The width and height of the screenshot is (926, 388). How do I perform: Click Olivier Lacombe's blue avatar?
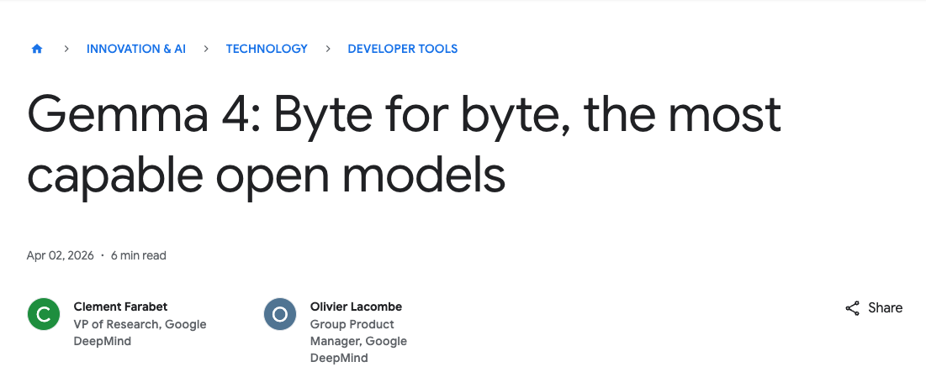[280, 314]
